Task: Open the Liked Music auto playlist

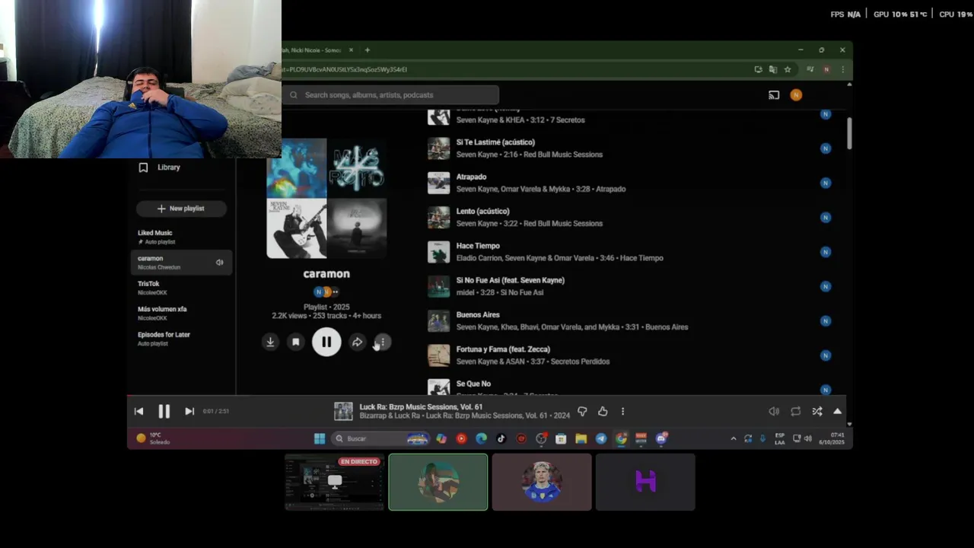Action: (x=181, y=237)
